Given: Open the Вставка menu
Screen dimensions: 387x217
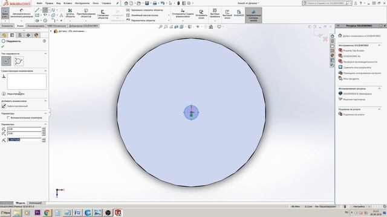Looking at the screenshot, I should point(68,4).
